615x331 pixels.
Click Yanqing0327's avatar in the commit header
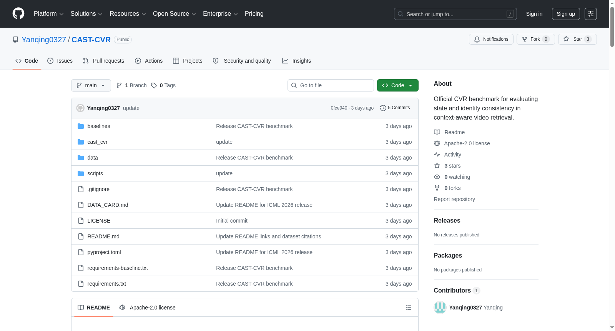coord(80,108)
